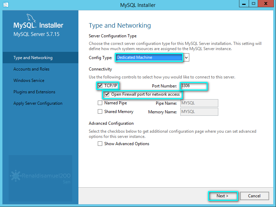Click the MySQL dolphin logo
Screen dimensions: 276x207
pos(31,18)
